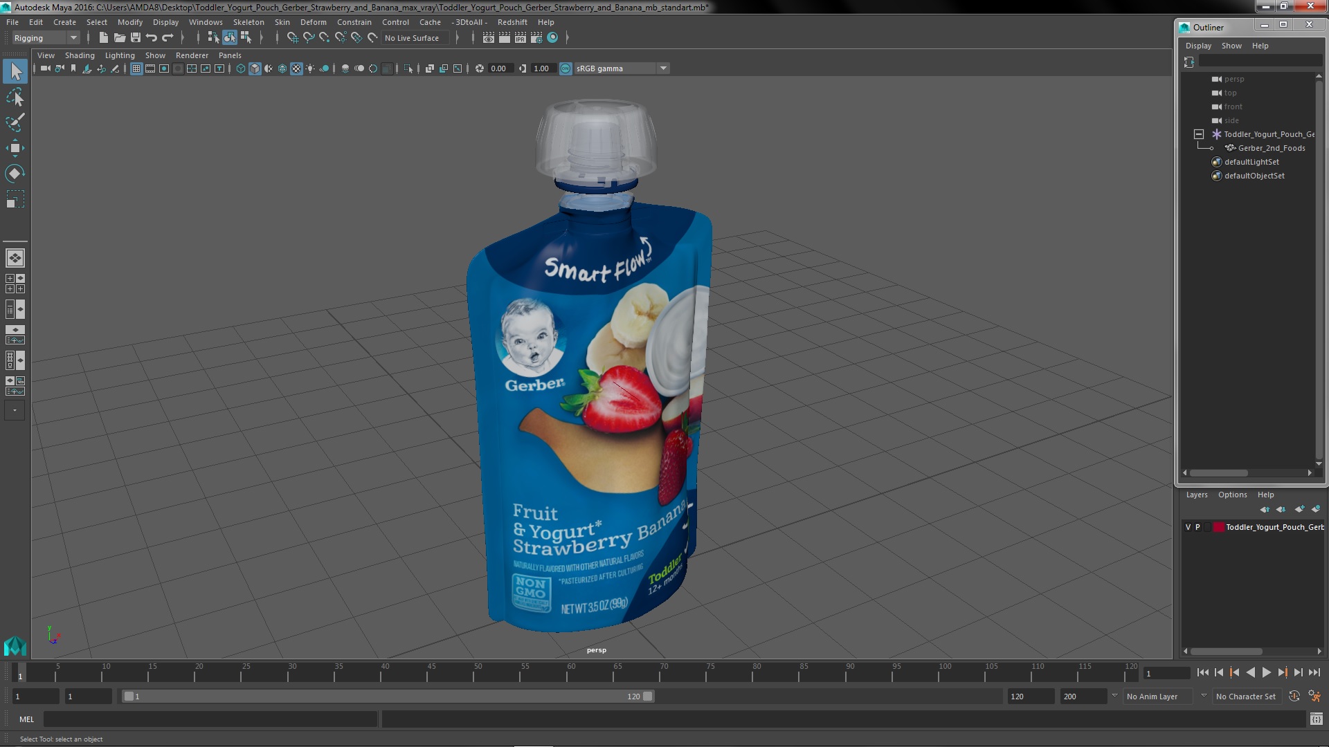The height and width of the screenshot is (747, 1329).
Task: Choose the Rotate tool
Action: tap(15, 174)
